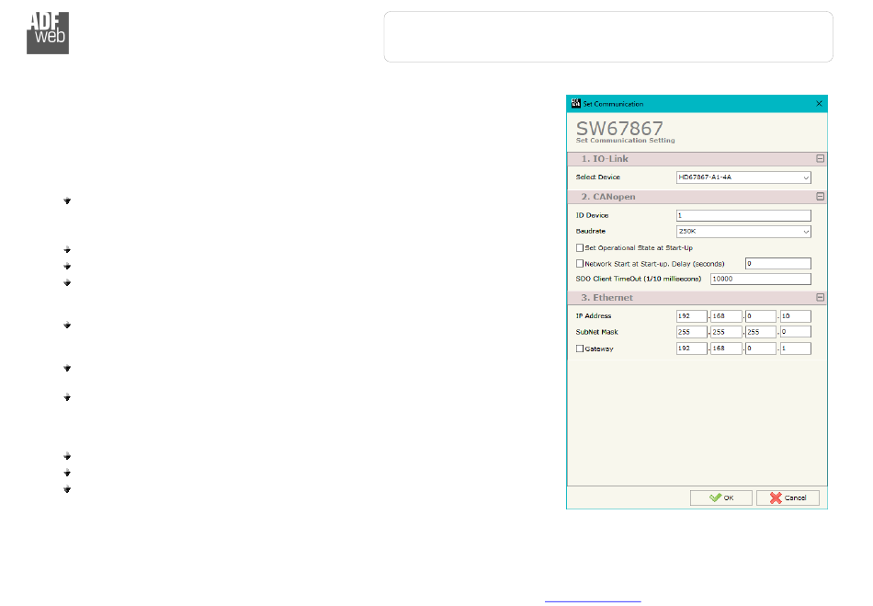Screen dimensions: 873x606
Task: Click the SubNet Mask last octet field
Action: 795,332
